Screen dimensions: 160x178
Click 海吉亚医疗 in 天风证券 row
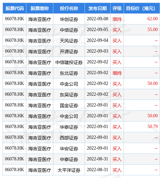(x=40, y=41)
